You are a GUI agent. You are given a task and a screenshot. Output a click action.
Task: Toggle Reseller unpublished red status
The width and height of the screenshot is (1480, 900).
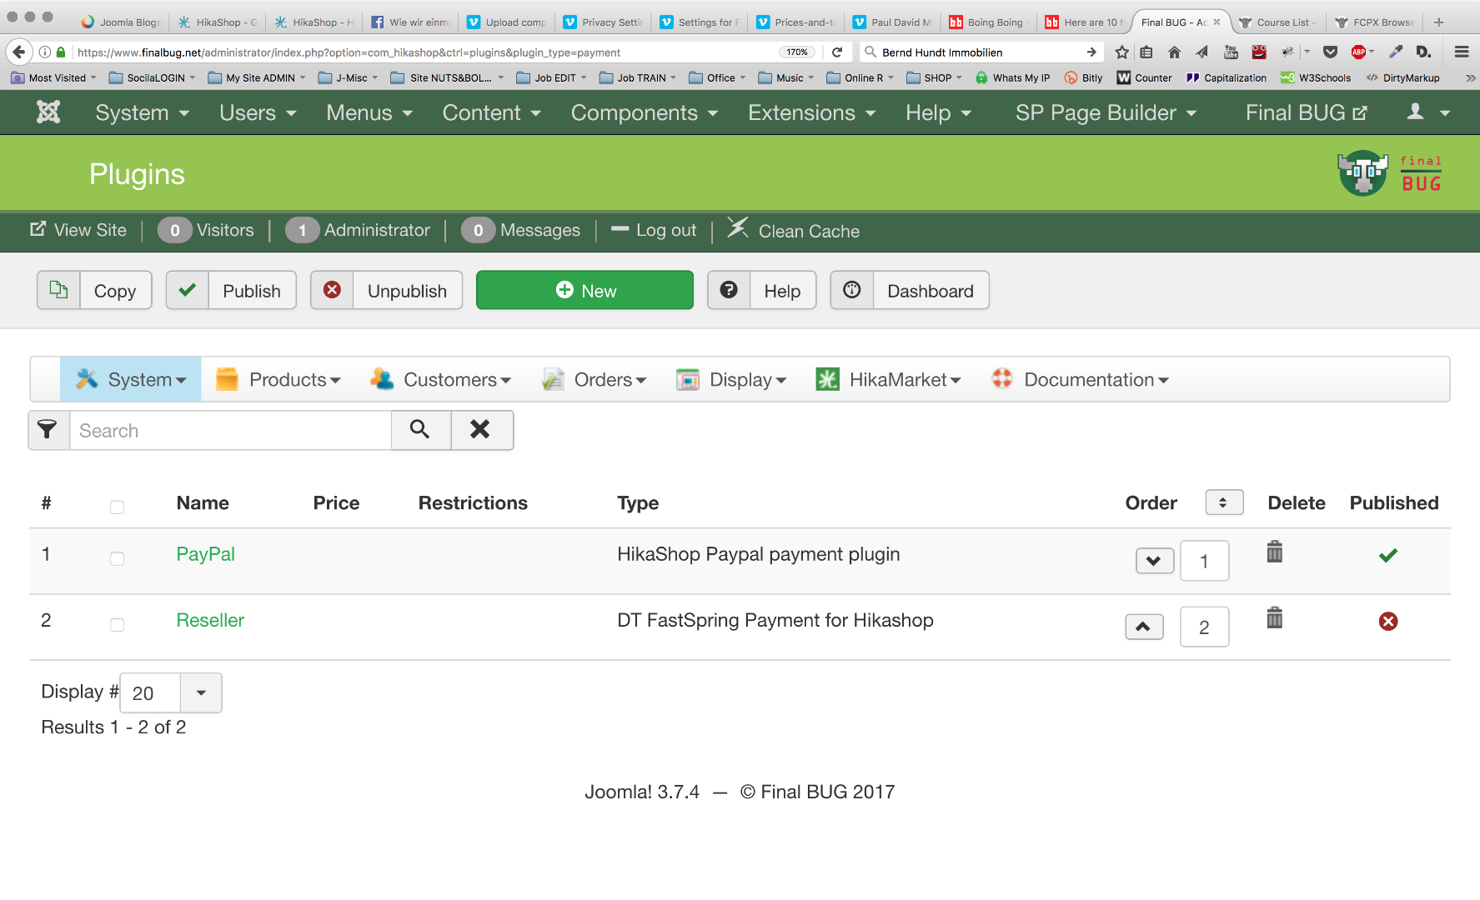point(1387,621)
